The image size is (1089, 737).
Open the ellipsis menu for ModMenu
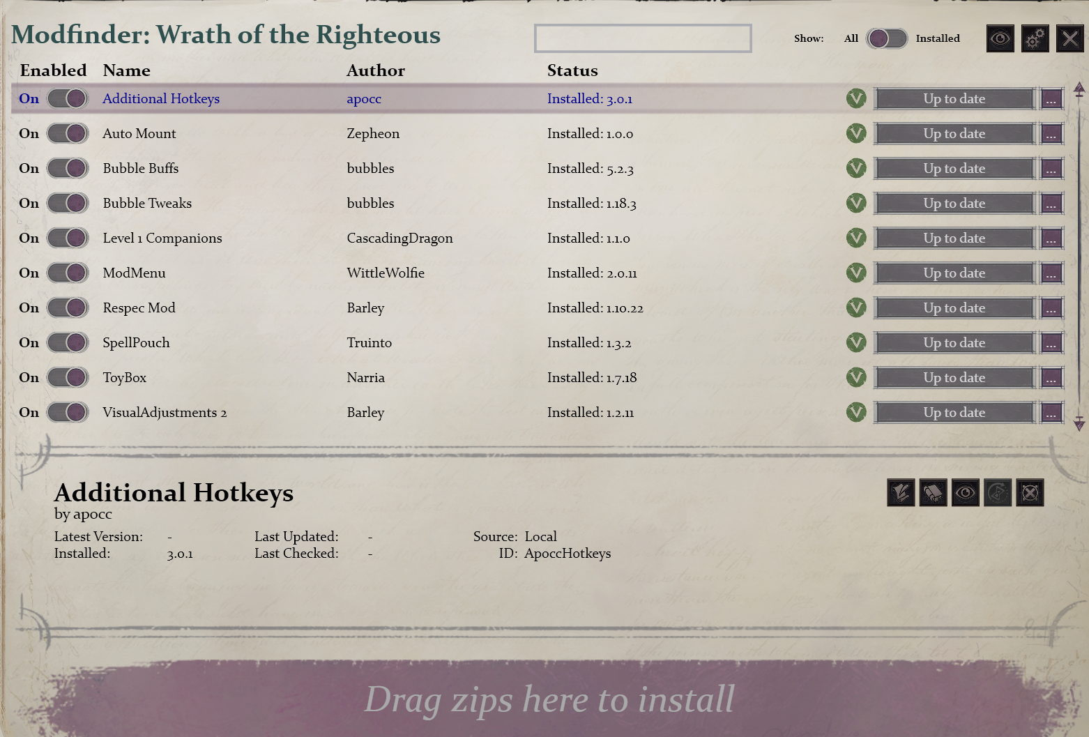click(1051, 273)
